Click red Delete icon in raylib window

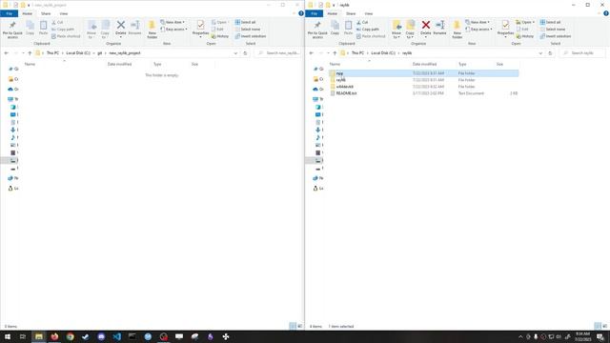[x=426, y=26]
